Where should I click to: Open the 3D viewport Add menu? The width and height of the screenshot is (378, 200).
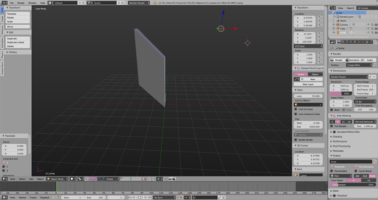[31, 179]
